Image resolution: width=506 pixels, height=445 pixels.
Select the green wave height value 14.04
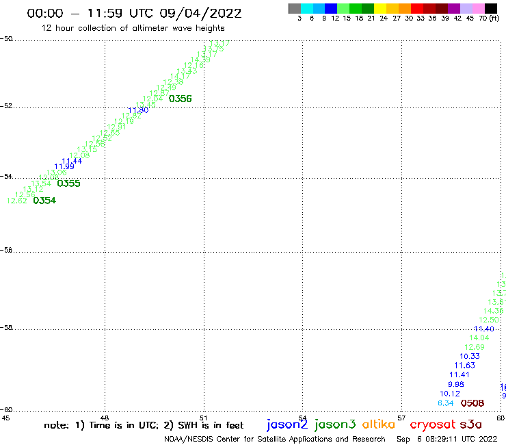click(479, 338)
